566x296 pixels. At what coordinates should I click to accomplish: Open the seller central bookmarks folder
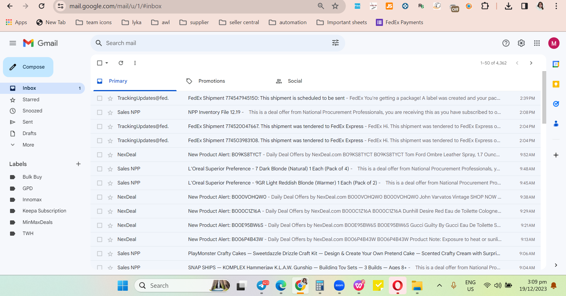(239, 22)
